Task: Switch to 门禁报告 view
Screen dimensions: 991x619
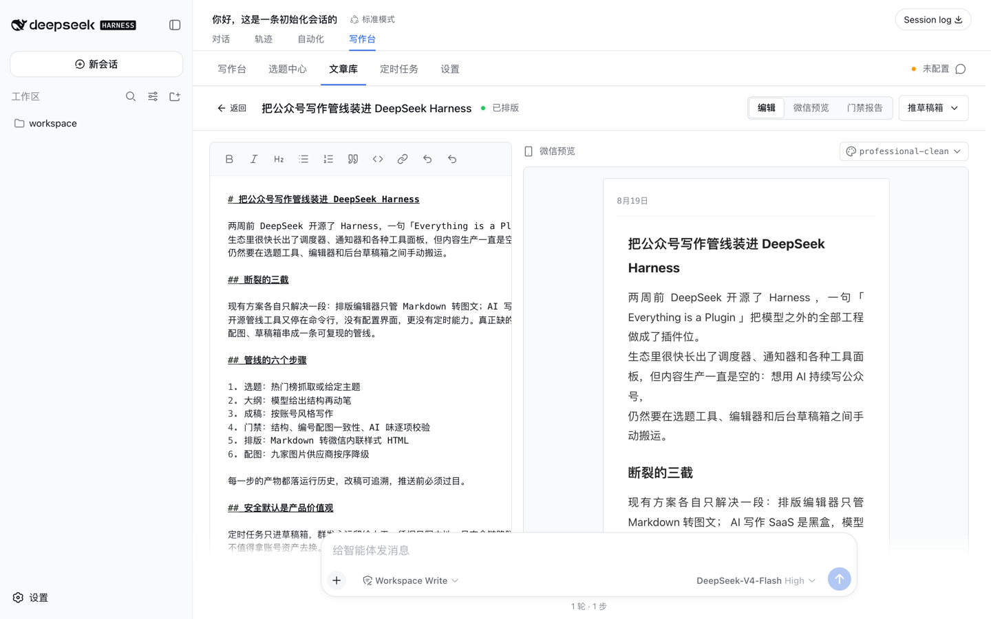Action: click(864, 108)
